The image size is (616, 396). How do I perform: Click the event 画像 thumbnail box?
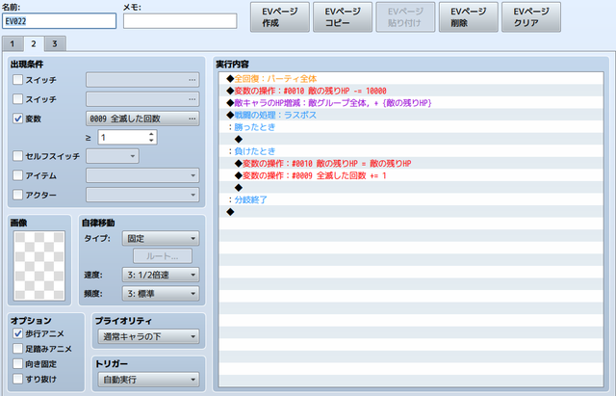(39, 266)
